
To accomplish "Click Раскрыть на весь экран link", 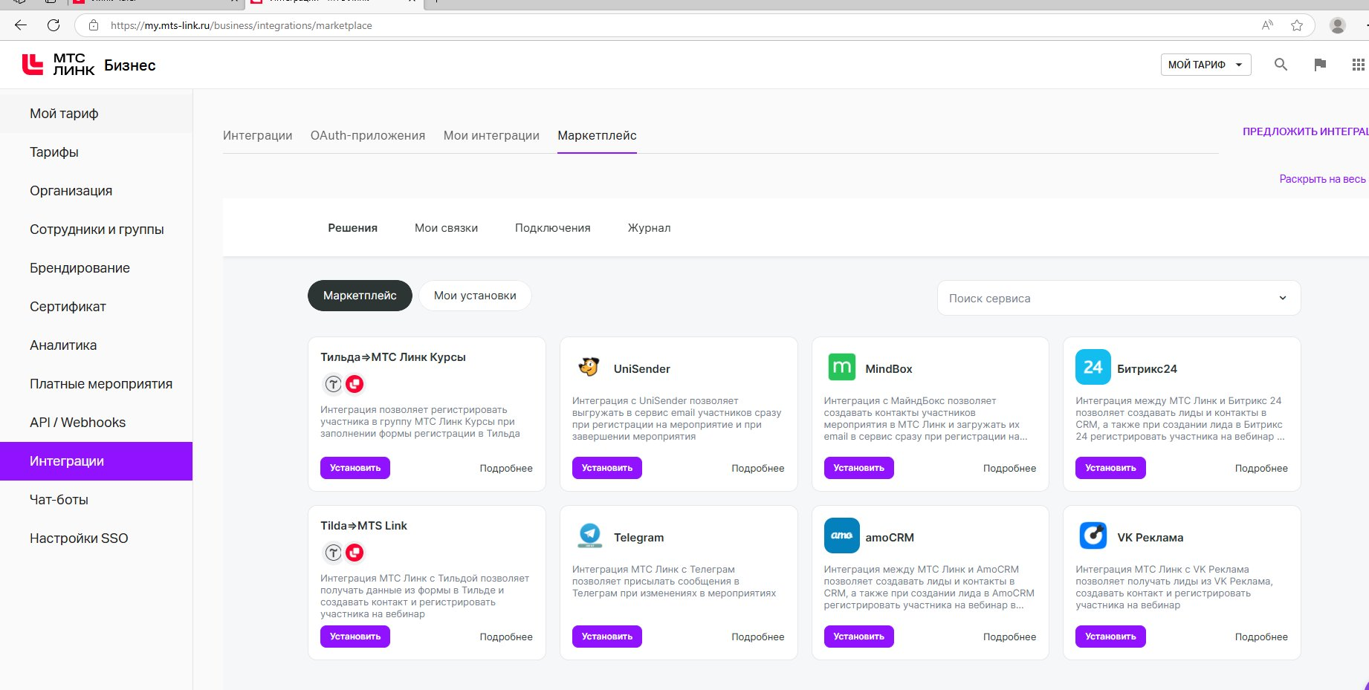I will click(1323, 179).
